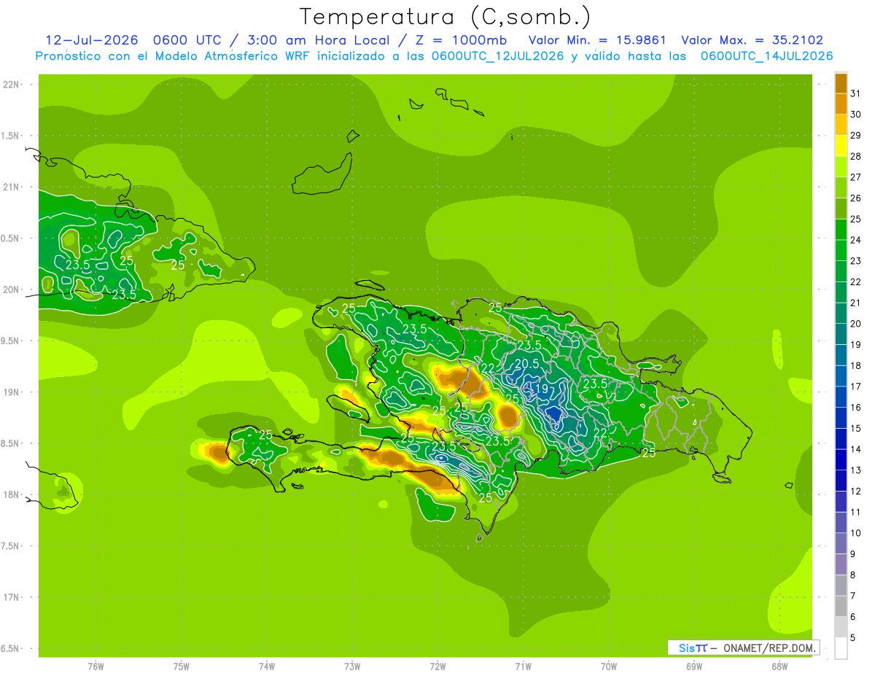Click the "Valor Max. = 35.2102" value

pyautogui.click(x=752, y=40)
